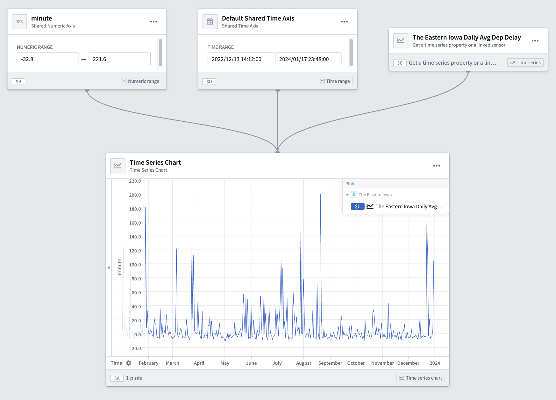This screenshot has width=556, height=400.
Task: Click the Default Shared Time Axis calendar icon
Action: pos(210,22)
